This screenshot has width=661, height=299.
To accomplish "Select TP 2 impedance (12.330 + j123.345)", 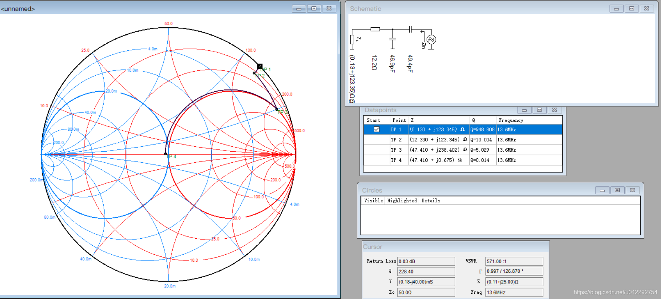I will coord(439,140).
